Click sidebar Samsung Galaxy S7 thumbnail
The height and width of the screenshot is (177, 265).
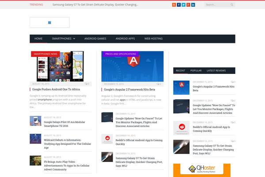tap(182, 146)
